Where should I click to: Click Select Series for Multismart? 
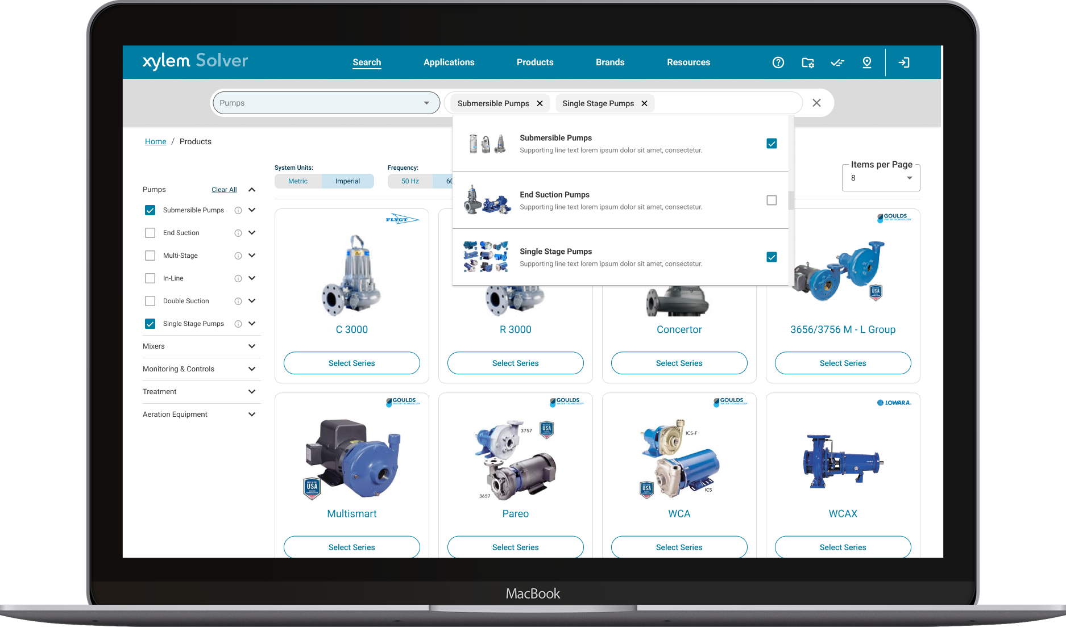click(351, 547)
